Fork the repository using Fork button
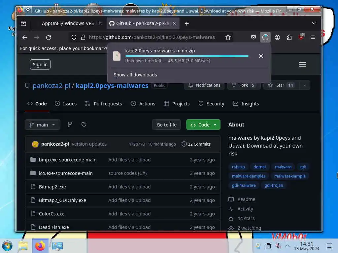 pos(244,85)
